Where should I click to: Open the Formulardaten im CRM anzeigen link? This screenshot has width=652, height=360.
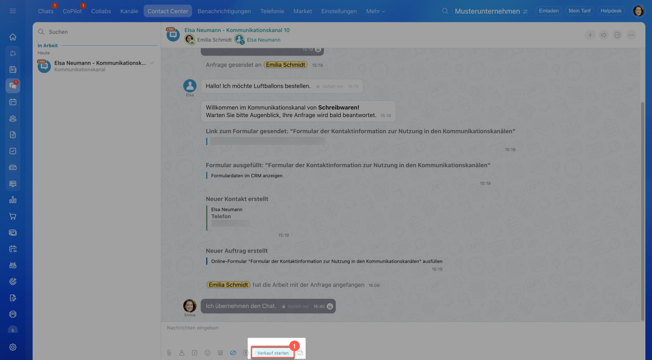click(247, 176)
